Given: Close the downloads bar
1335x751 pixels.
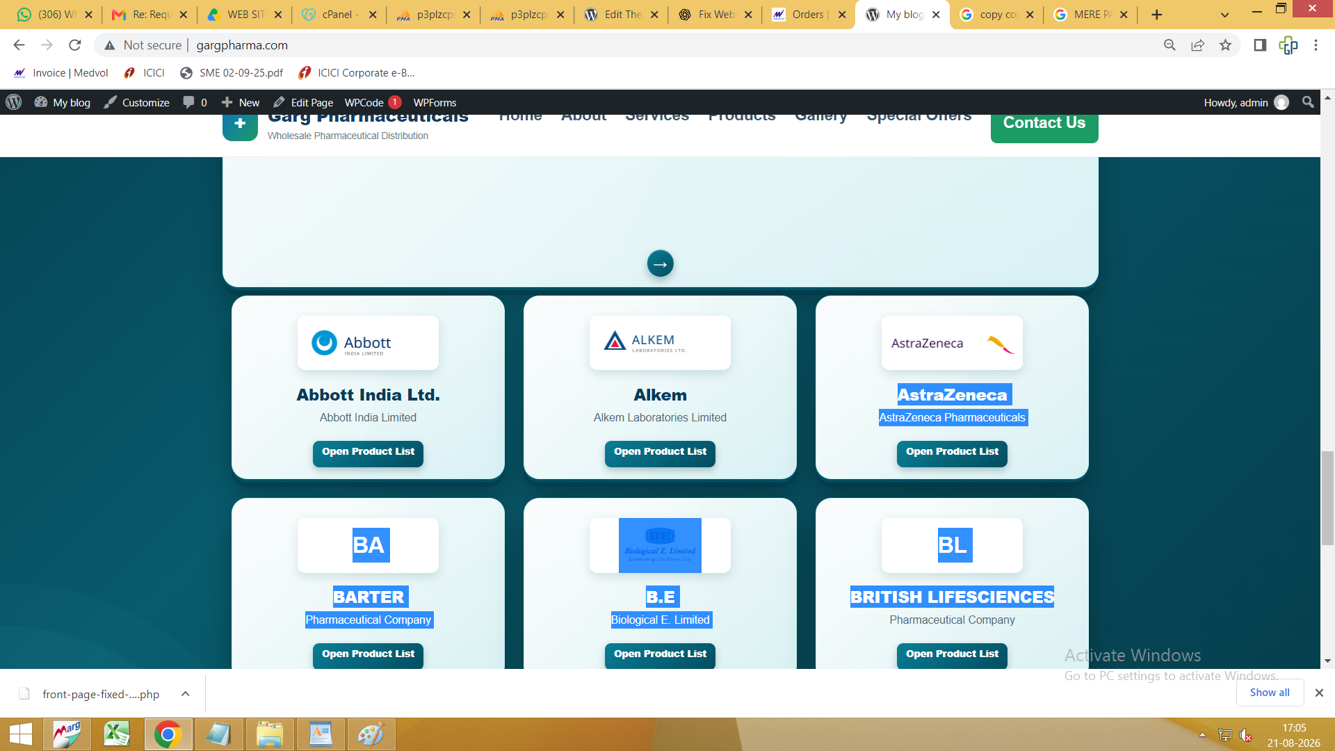Looking at the screenshot, I should click(1319, 693).
